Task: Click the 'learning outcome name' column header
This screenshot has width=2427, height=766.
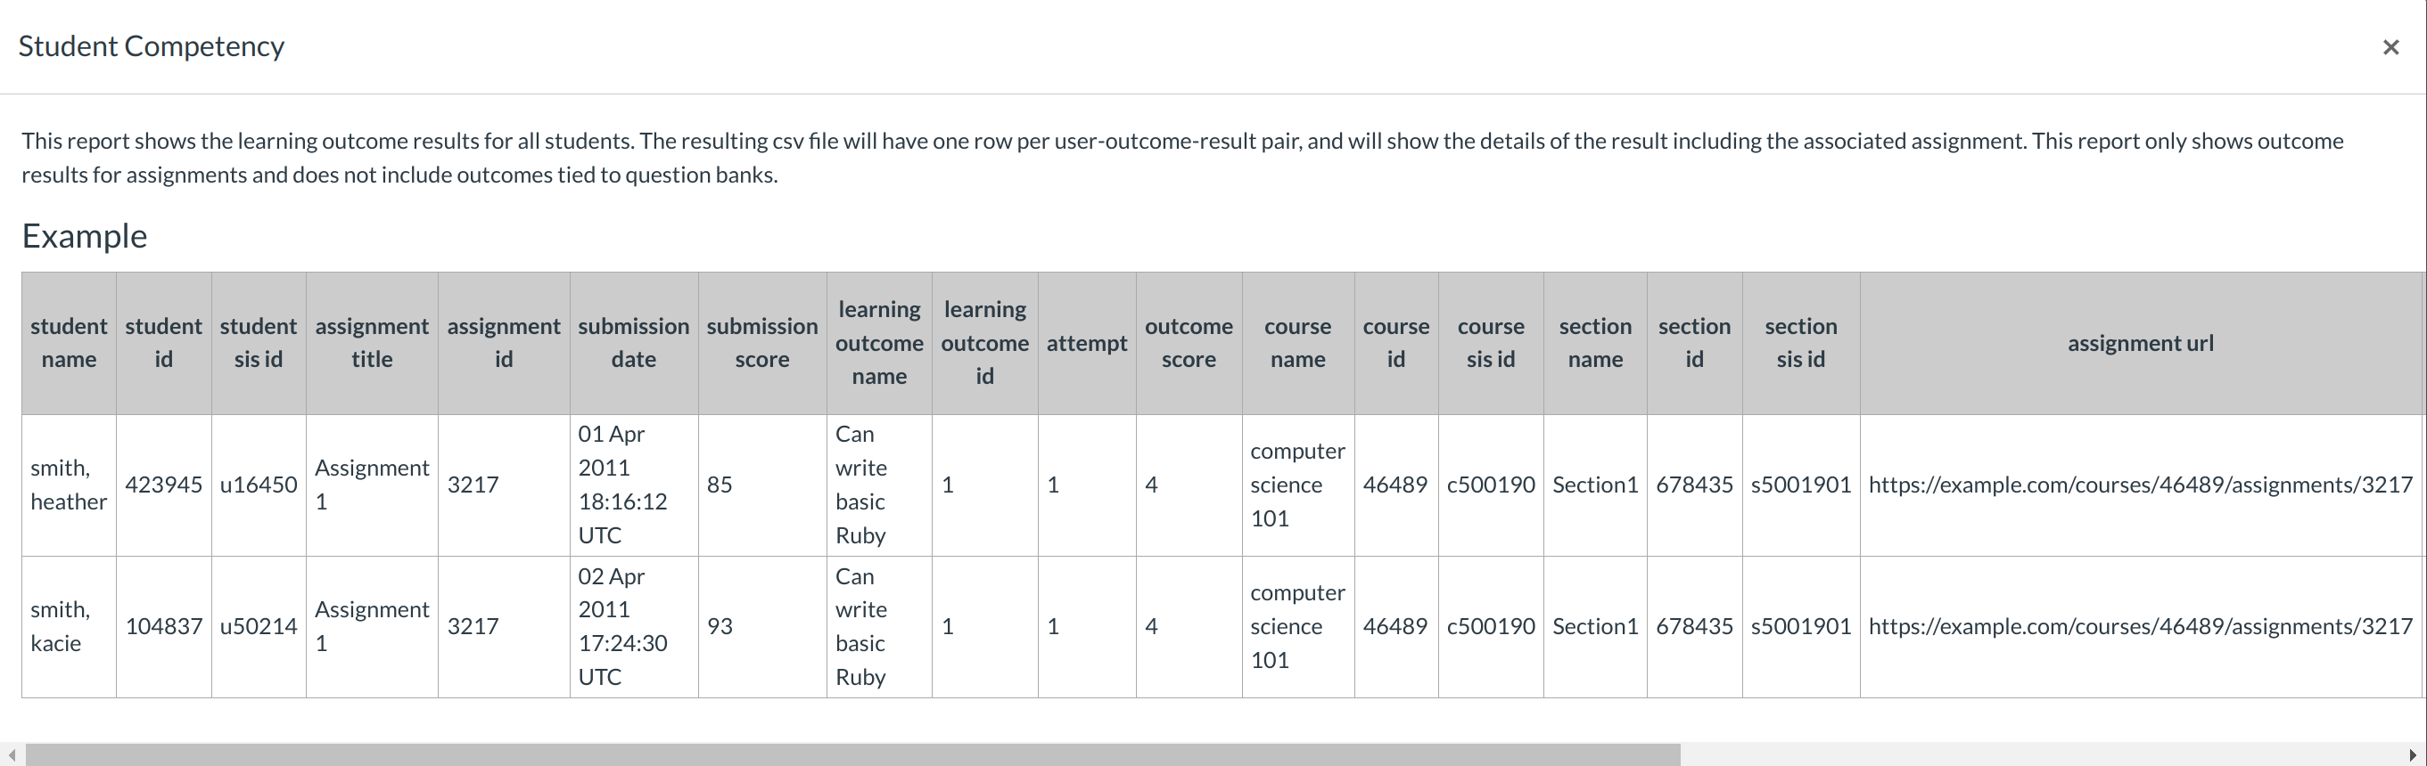Action: (879, 344)
